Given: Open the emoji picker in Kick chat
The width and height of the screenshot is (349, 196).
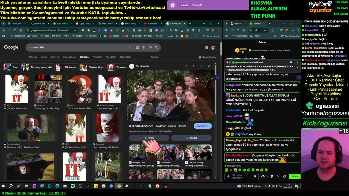Looking at the screenshot, I should pos(255,176).
